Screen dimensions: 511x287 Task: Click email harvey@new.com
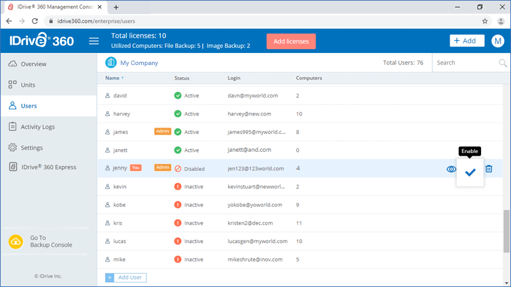[249, 114]
